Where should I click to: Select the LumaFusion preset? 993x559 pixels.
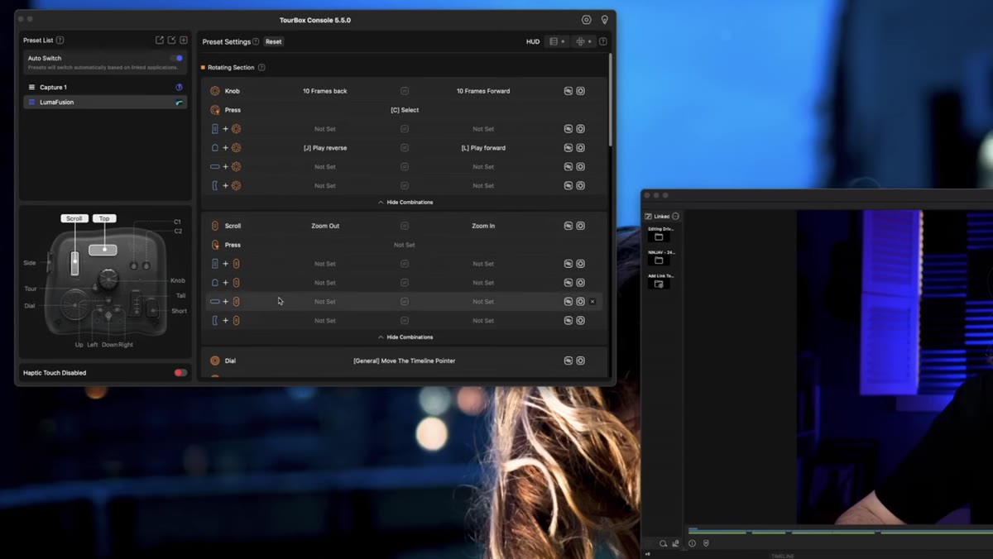(105, 103)
